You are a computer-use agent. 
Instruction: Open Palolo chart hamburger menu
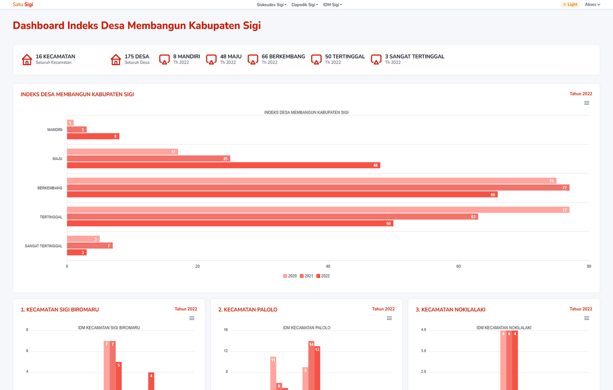(389, 318)
